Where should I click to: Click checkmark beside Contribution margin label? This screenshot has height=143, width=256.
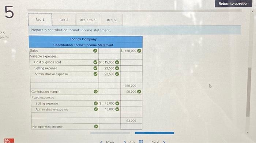[x=96, y=92]
